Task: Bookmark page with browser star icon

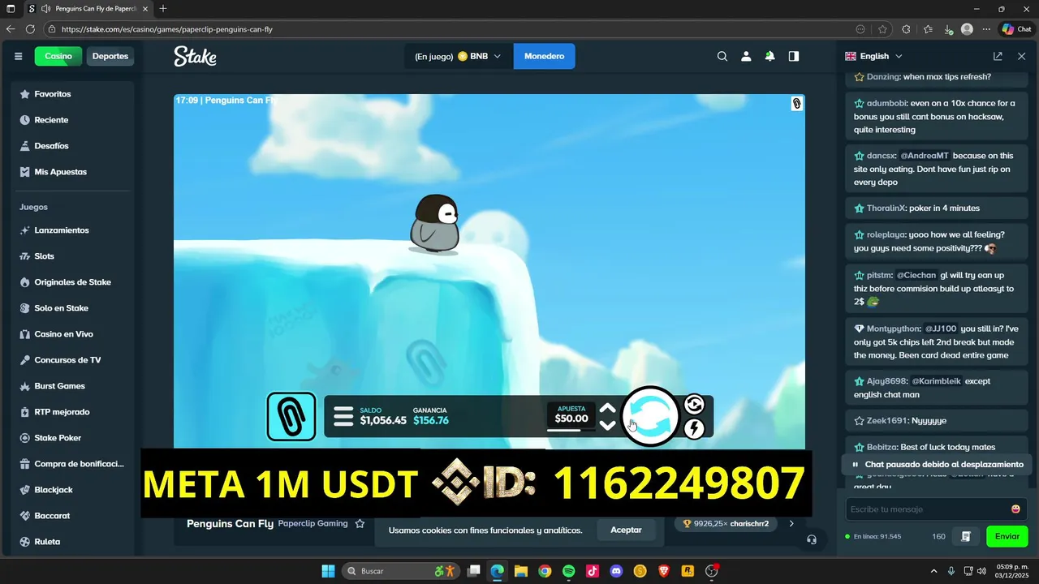Action: pos(882,29)
